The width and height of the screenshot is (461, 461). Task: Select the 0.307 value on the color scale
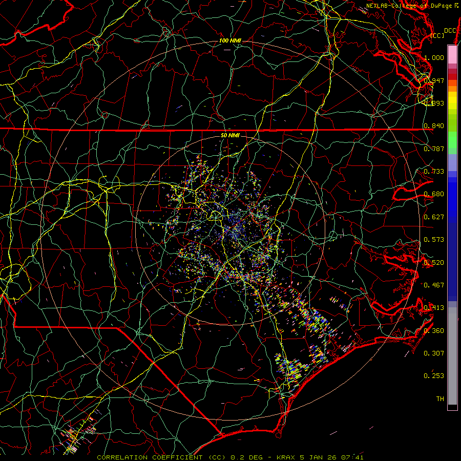pos(434,353)
